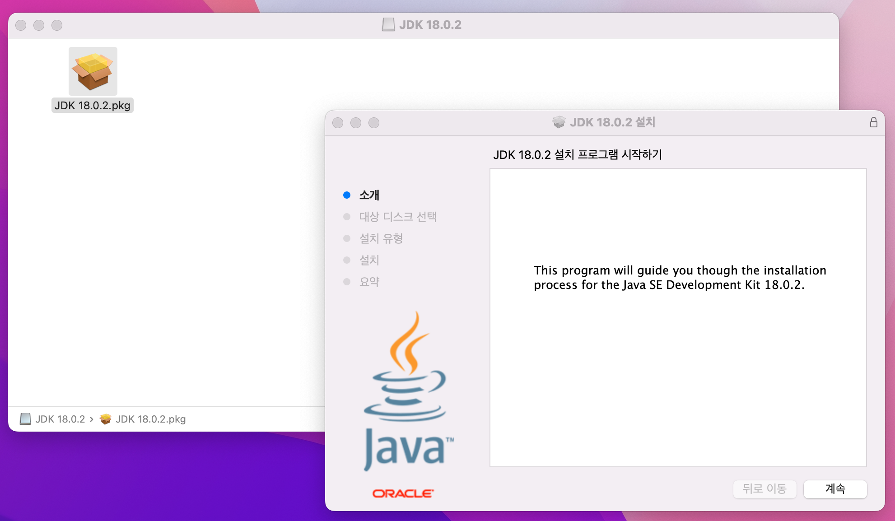Click the package icon in installer title bar
895x521 pixels.
[x=559, y=122]
